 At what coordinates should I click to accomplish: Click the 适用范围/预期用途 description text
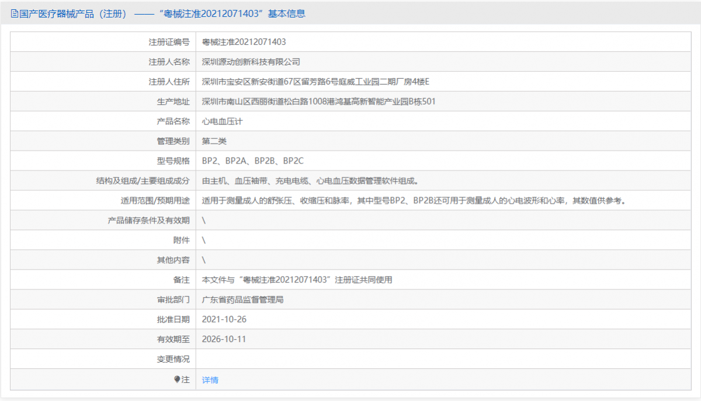[414, 201]
